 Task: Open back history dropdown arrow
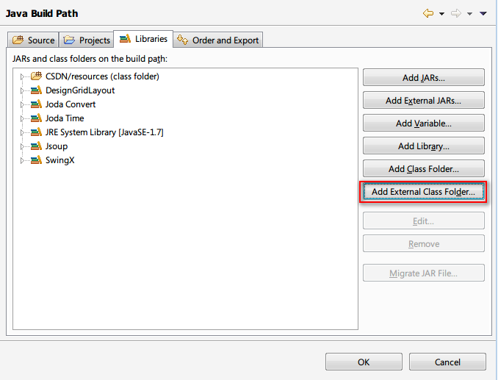[441, 14]
